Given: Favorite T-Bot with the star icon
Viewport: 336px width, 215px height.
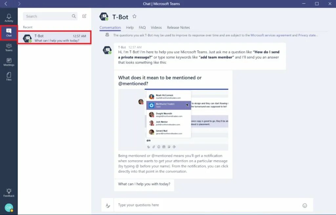Looking at the screenshot, I should (134, 16).
